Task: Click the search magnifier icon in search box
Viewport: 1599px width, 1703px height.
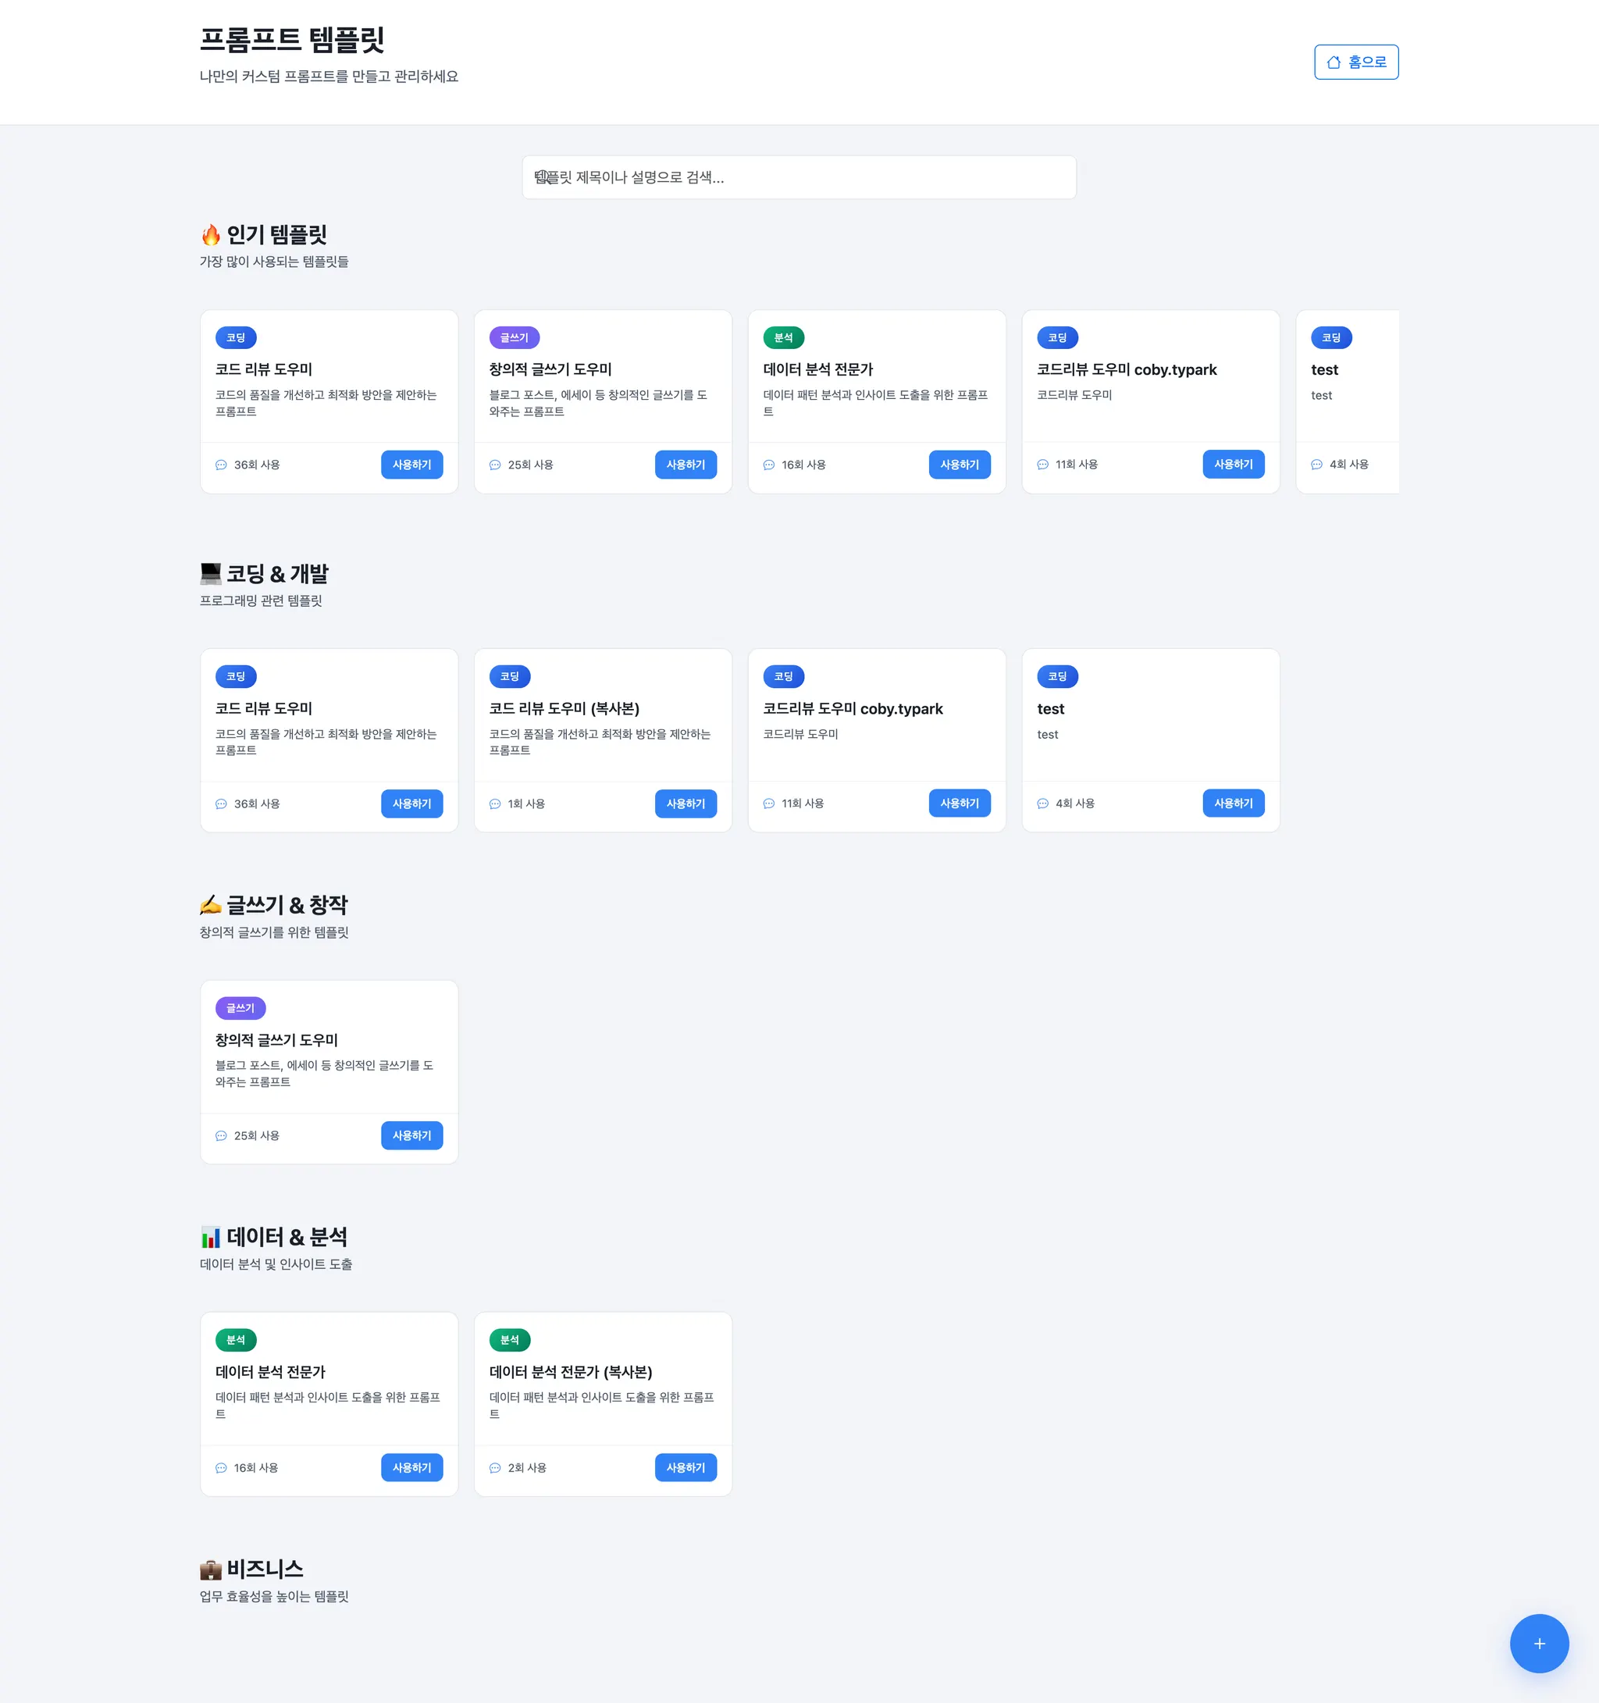Action: point(542,177)
